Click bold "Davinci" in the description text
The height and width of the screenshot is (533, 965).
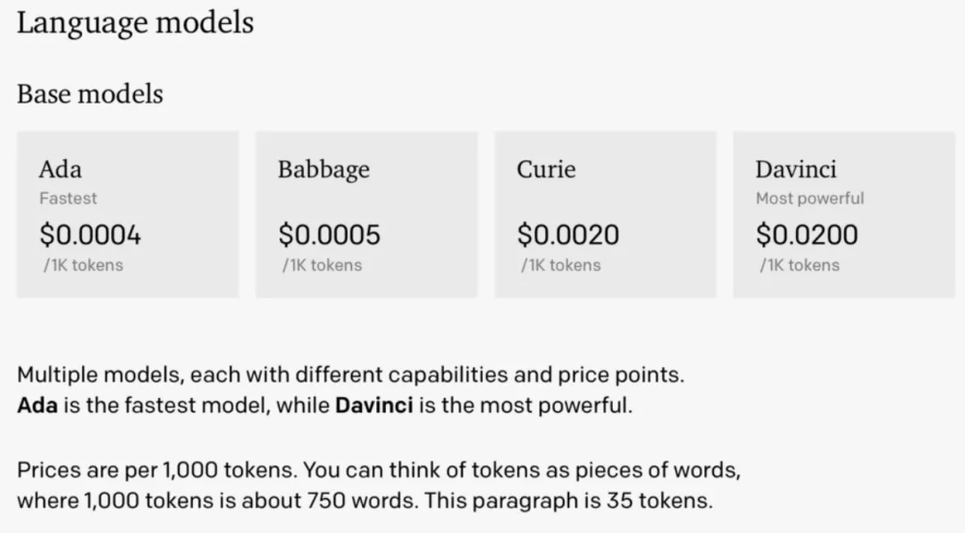(373, 405)
